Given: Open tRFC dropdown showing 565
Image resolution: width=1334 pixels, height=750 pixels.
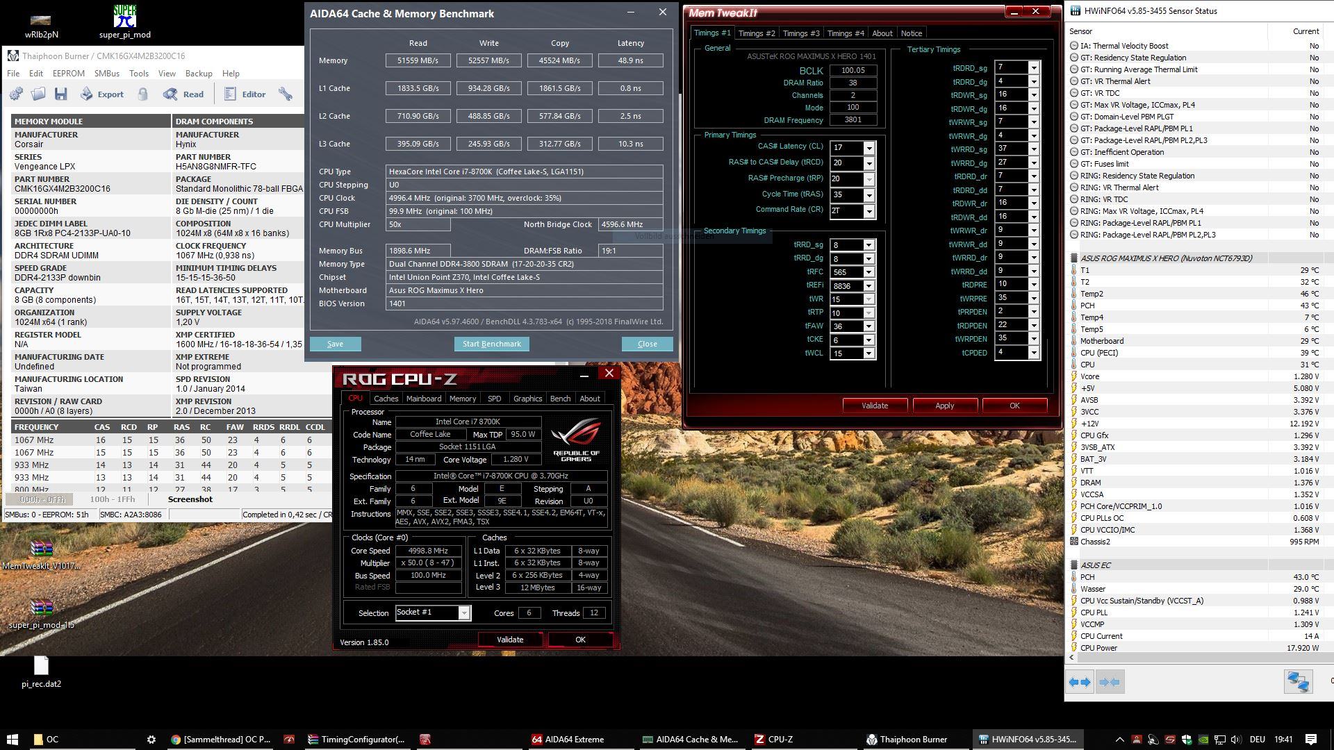Looking at the screenshot, I should click(868, 272).
